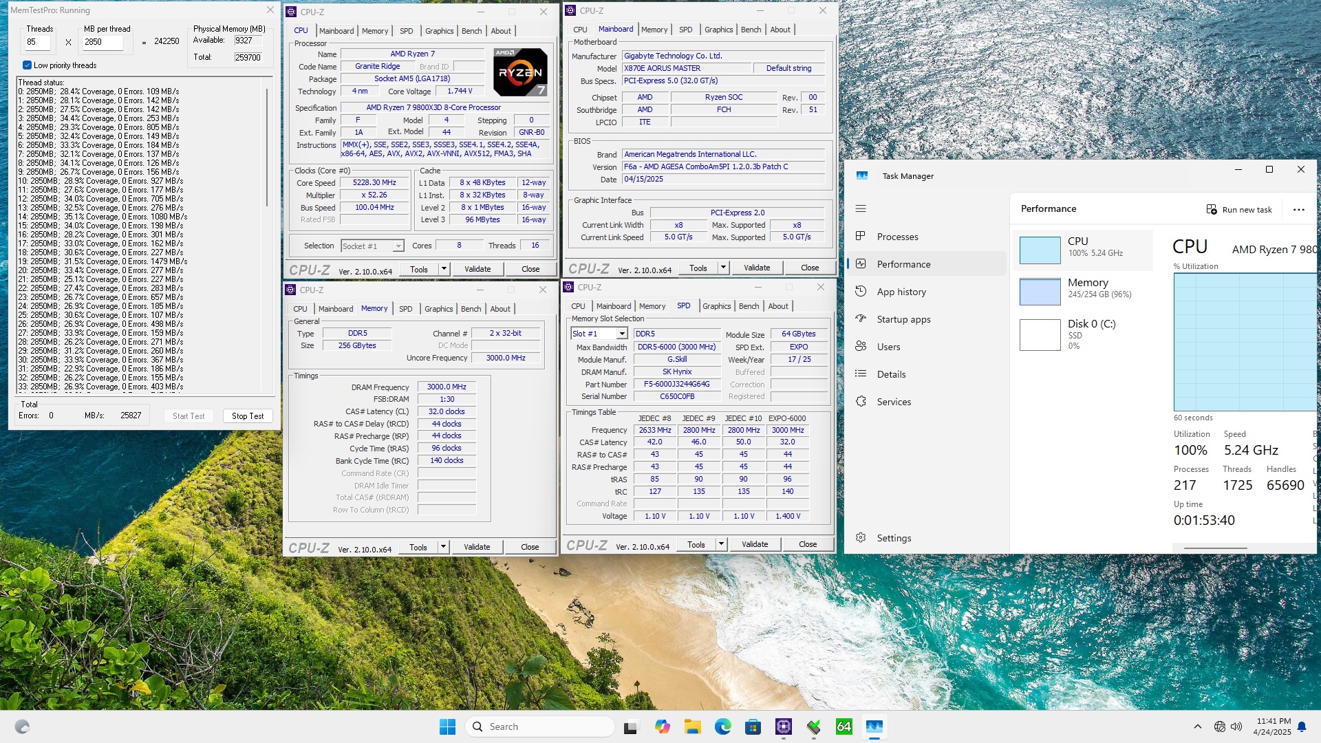
Task: Open the clock showing 11:41 PM
Action: 1273,726
